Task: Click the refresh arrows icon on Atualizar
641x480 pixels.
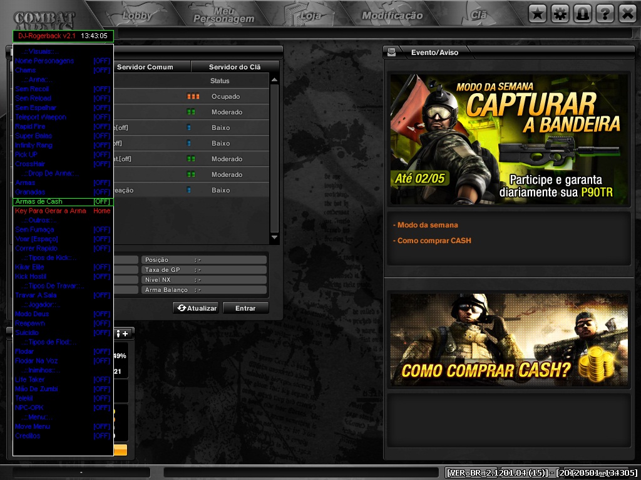Action: point(182,307)
